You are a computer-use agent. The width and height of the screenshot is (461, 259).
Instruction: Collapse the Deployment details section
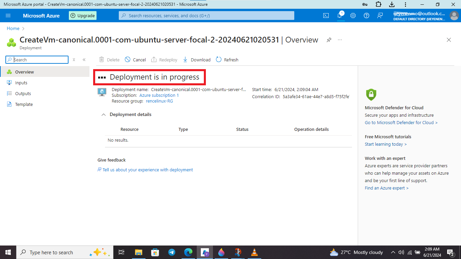coord(104,115)
